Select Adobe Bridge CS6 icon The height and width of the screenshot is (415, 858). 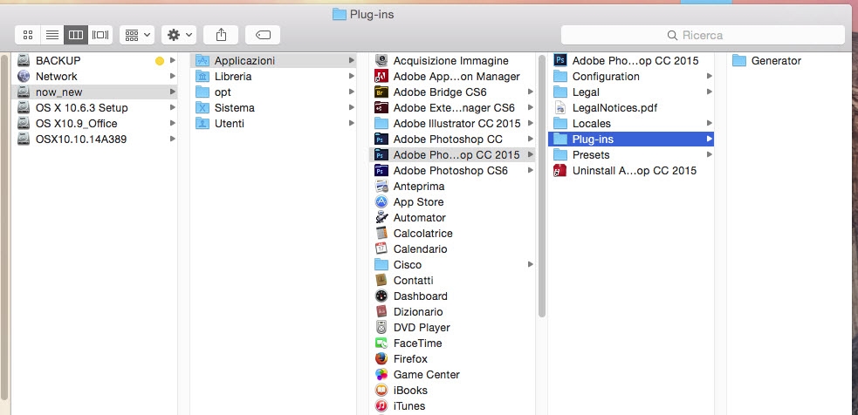381,92
